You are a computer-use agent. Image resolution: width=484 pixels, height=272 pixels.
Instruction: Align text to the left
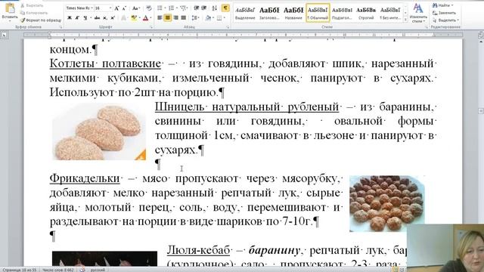pyautogui.click(x=160, y=18)
